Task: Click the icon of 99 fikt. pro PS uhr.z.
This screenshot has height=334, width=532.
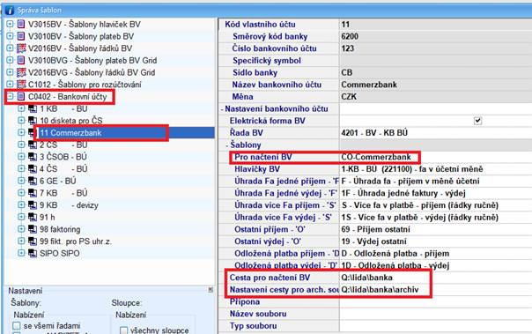Action: coord(33,241)
